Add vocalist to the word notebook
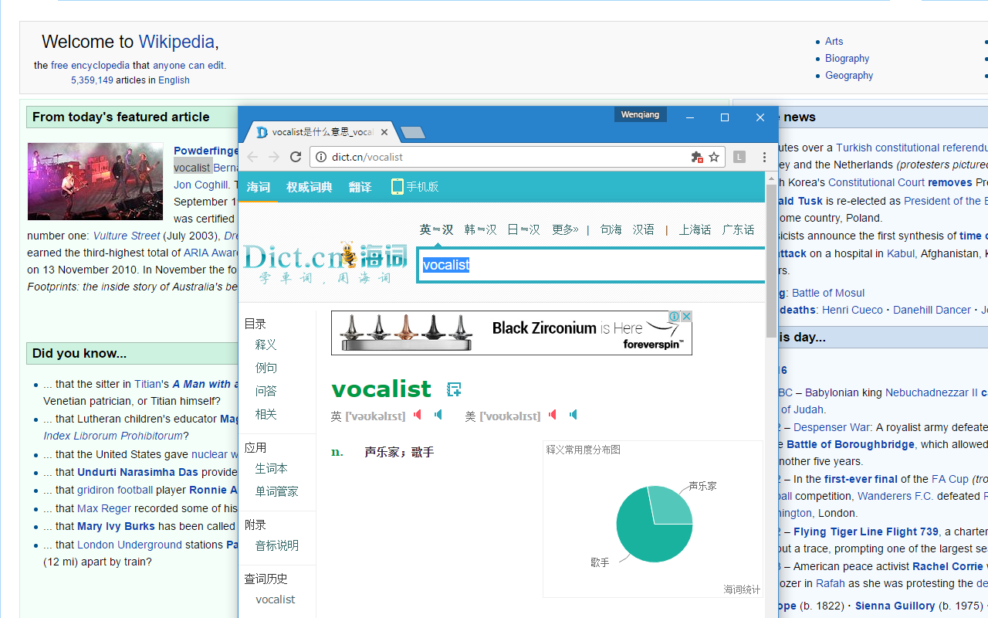 tap(454, 389)
